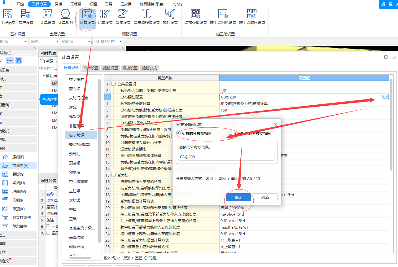
Task: Select 独立柱装修 in the navigation panel
Action: [19, 218]
